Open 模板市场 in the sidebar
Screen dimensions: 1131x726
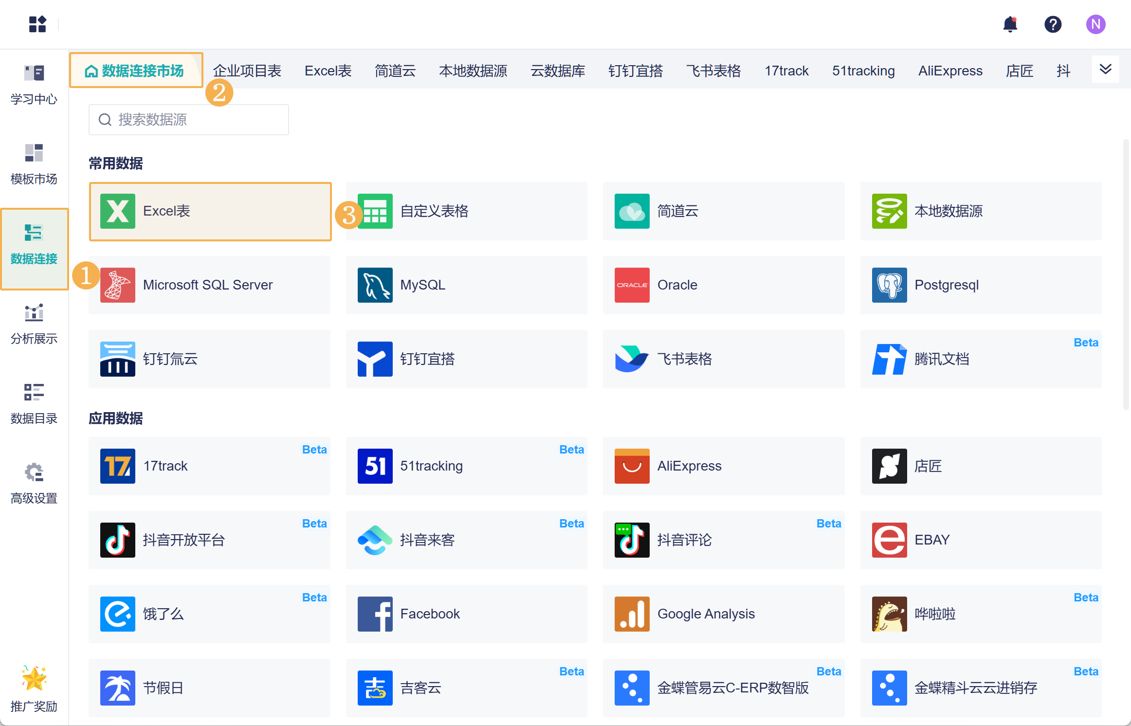click(x=34, y=164)
